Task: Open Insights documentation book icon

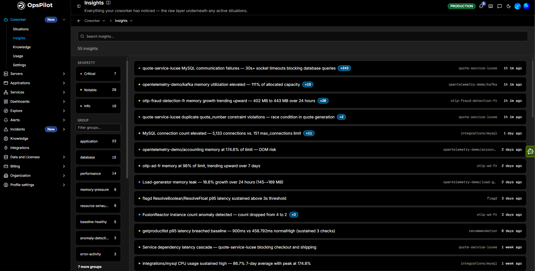Action: tap(108, 3)
